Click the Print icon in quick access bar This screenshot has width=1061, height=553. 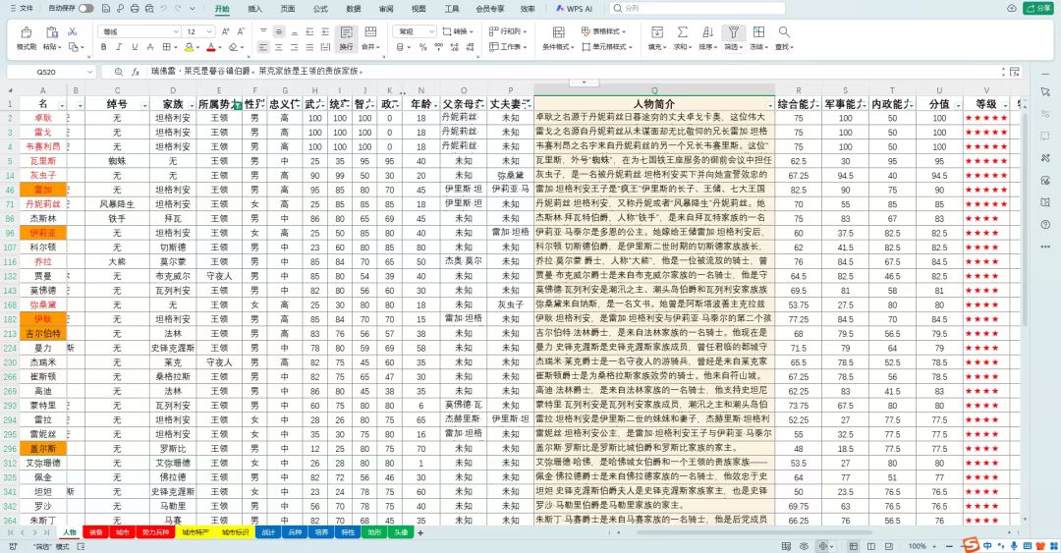click(134, 9)
